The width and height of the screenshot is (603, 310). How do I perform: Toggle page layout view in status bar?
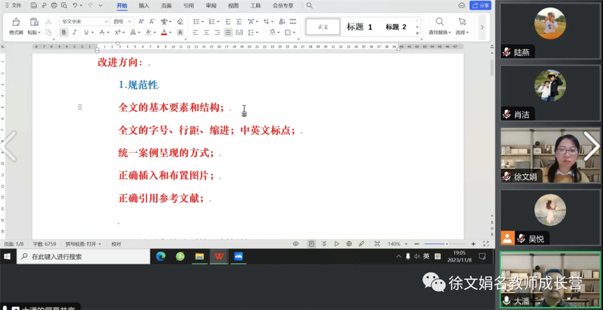pos(312,244)
